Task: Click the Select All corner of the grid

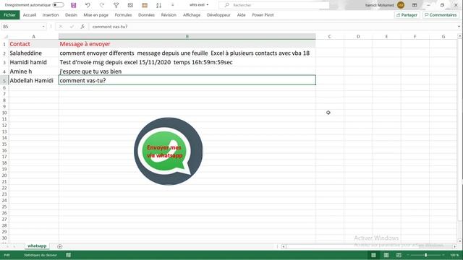Action: pyautogui.click(x=4, y=36)
